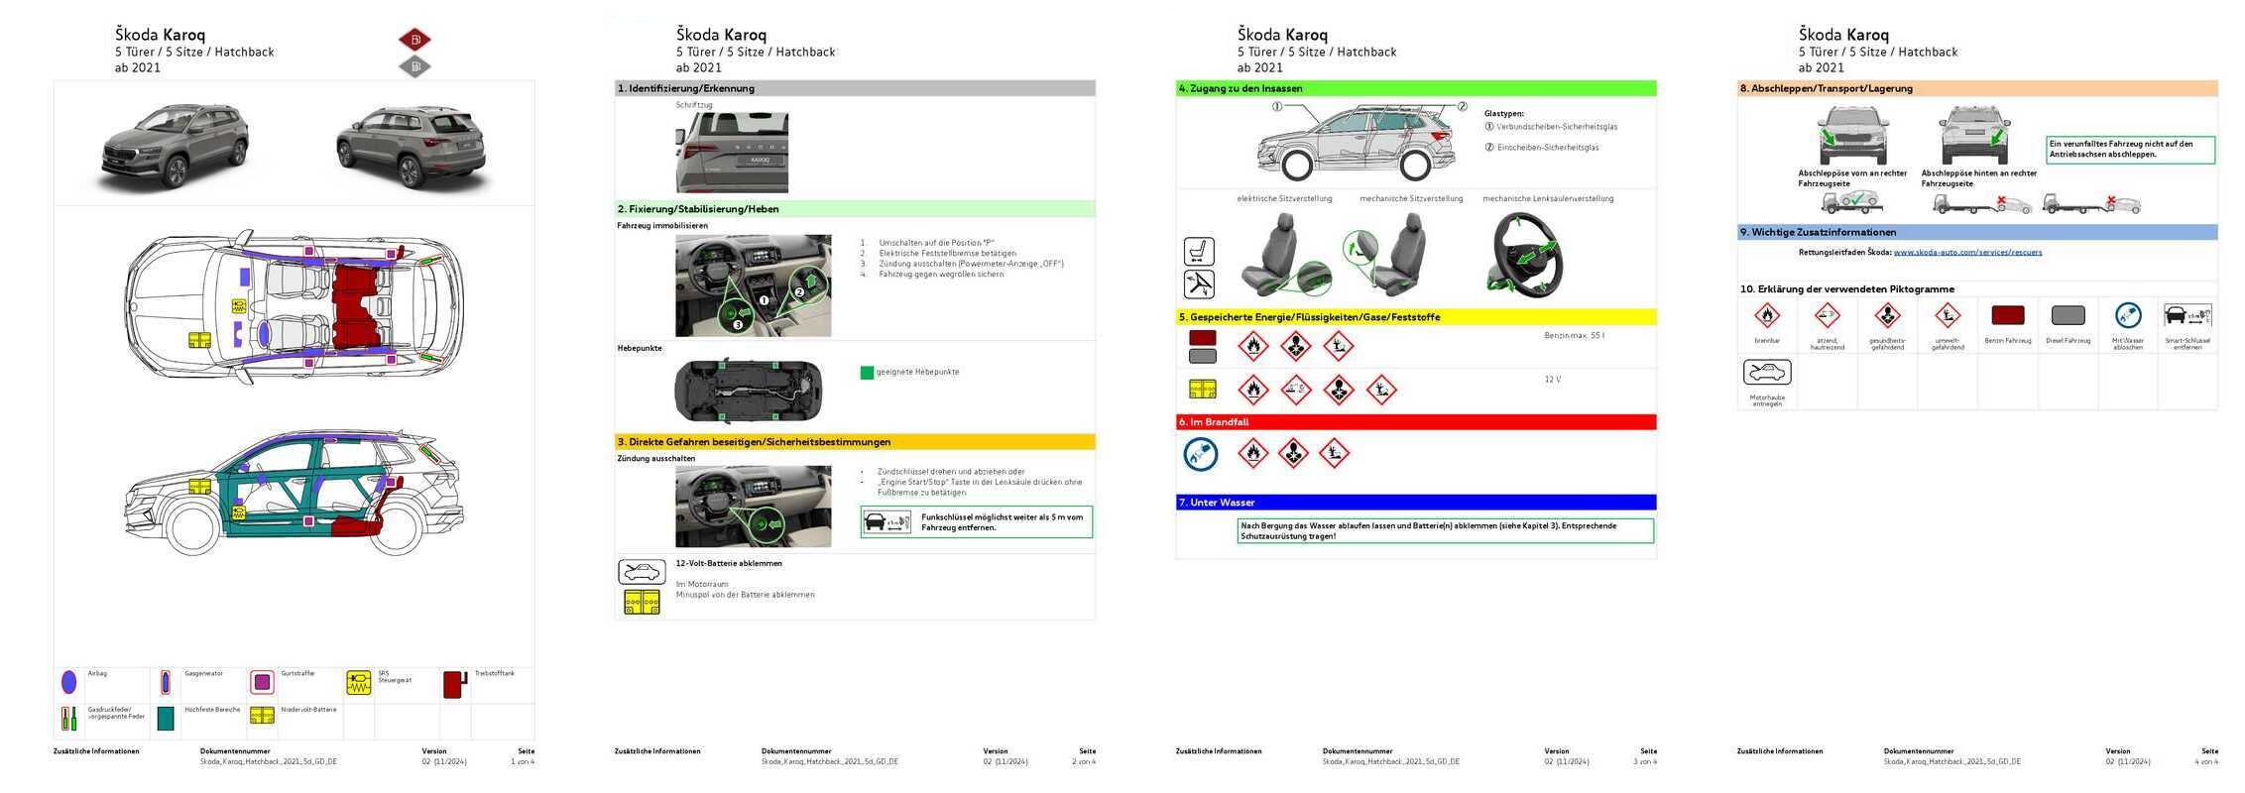
Task: Click the 'Smart-Schlüssel entfernen' pictogram in section 10
Action: [2187, 316]
